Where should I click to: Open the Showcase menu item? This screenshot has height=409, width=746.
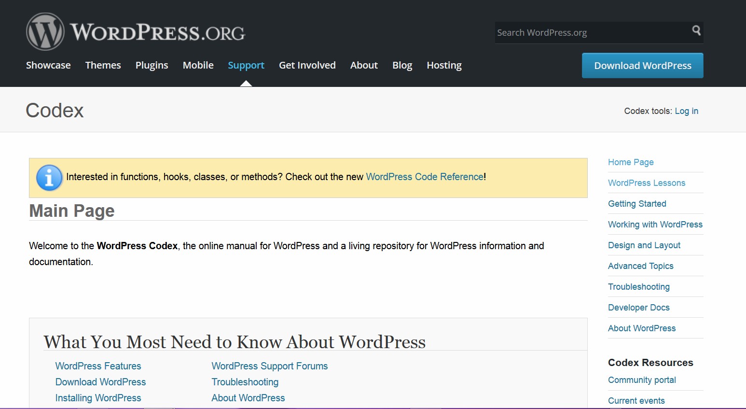(x=48, y=65)
